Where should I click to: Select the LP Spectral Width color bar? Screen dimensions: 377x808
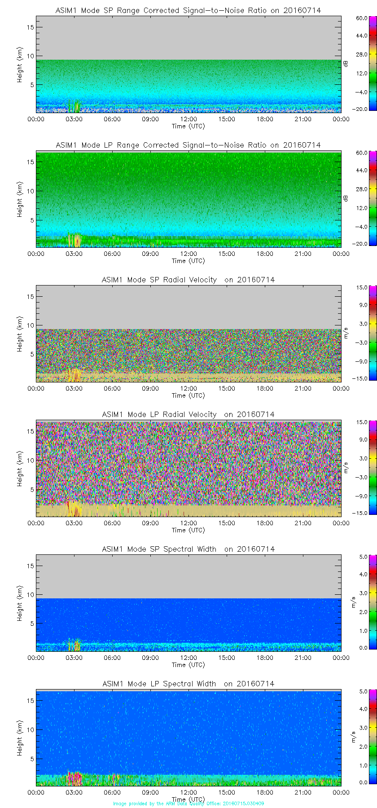coord(360,737)
